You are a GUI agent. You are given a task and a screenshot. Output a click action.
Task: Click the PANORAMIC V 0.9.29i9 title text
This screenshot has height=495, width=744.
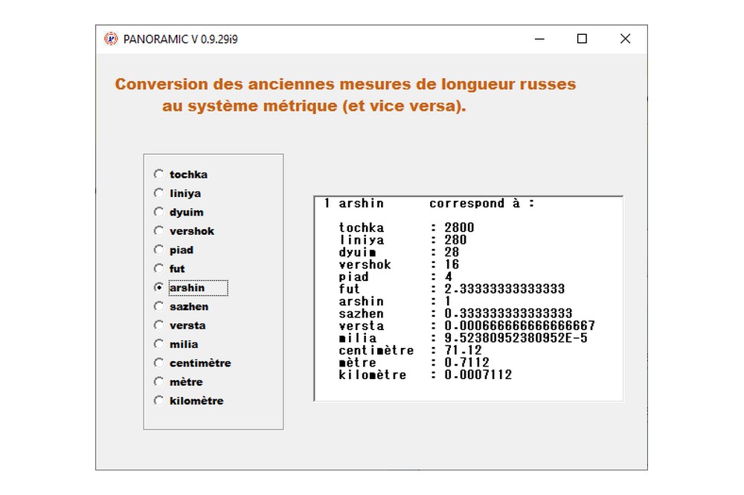(180, 39)
